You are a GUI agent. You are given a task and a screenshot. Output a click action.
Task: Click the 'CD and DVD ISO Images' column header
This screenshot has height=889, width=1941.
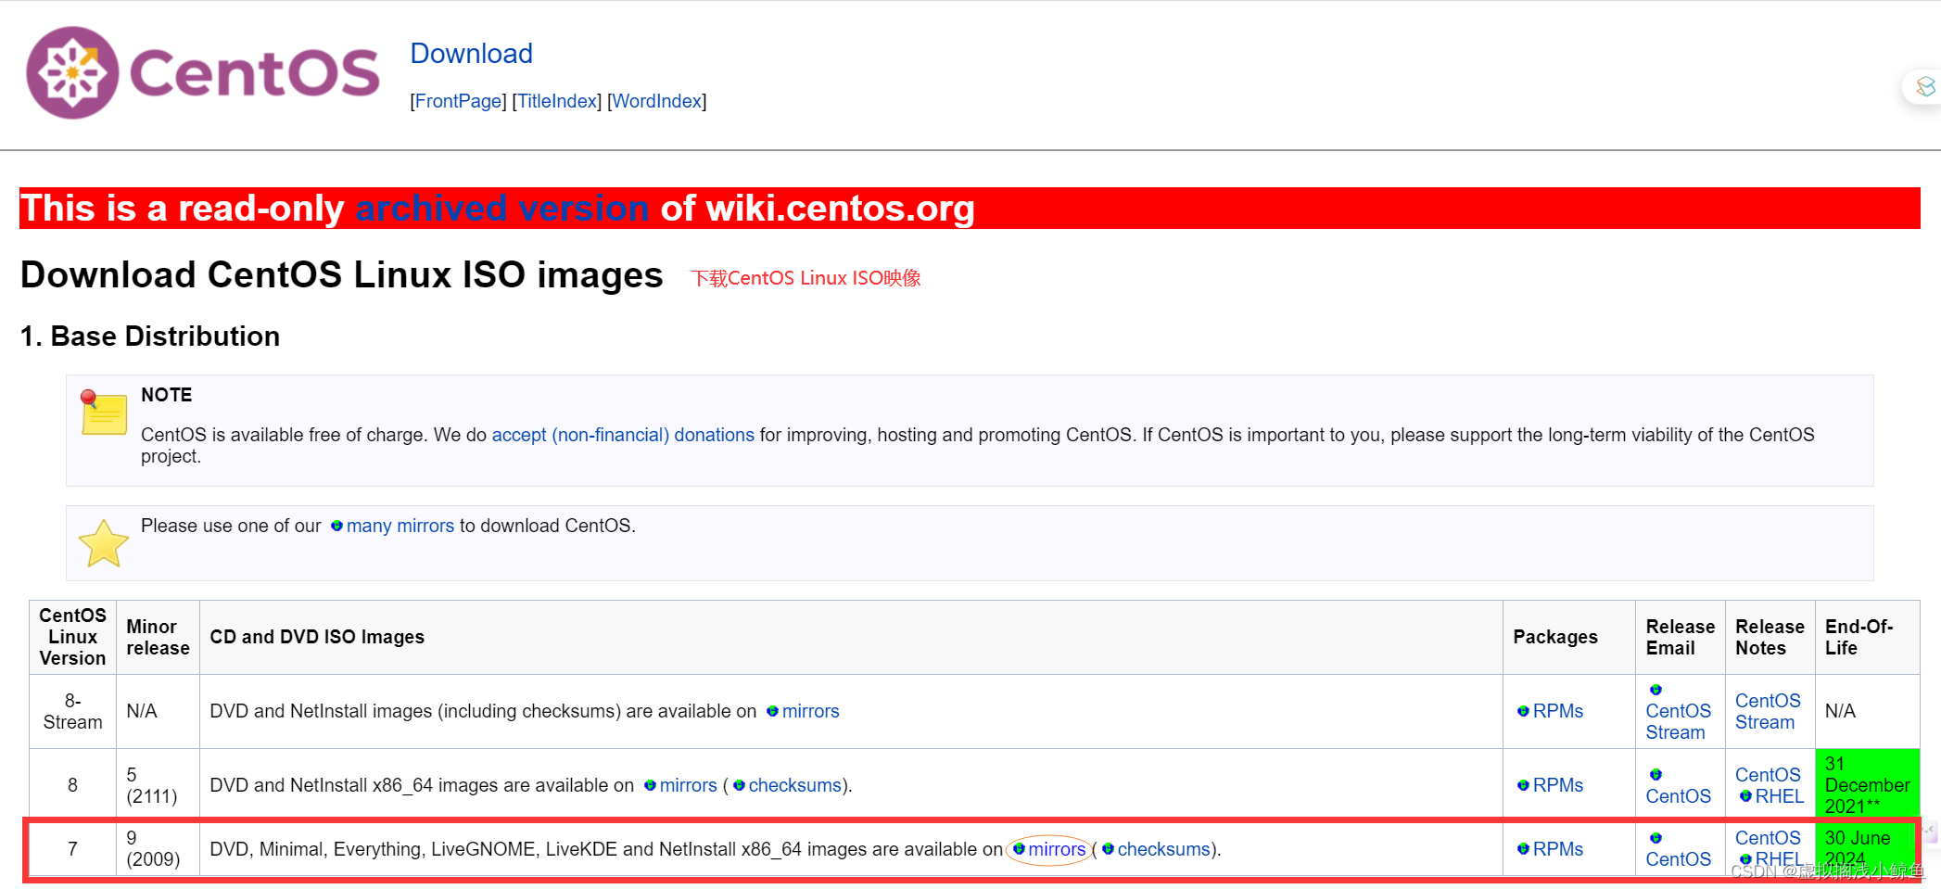pyautogui.click(x=851, y=637)
